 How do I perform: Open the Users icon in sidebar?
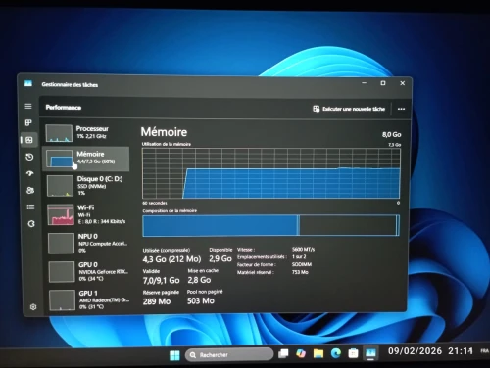click(30, 190)
